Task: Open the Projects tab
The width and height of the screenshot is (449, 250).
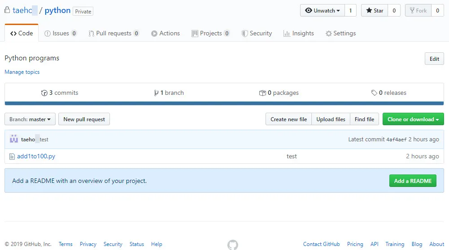Action: (x=210, y=34)
